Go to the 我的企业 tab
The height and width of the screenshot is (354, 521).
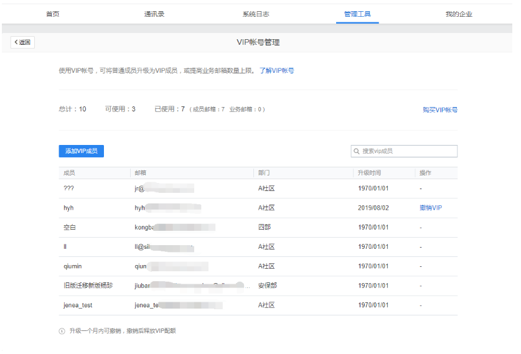459,14
